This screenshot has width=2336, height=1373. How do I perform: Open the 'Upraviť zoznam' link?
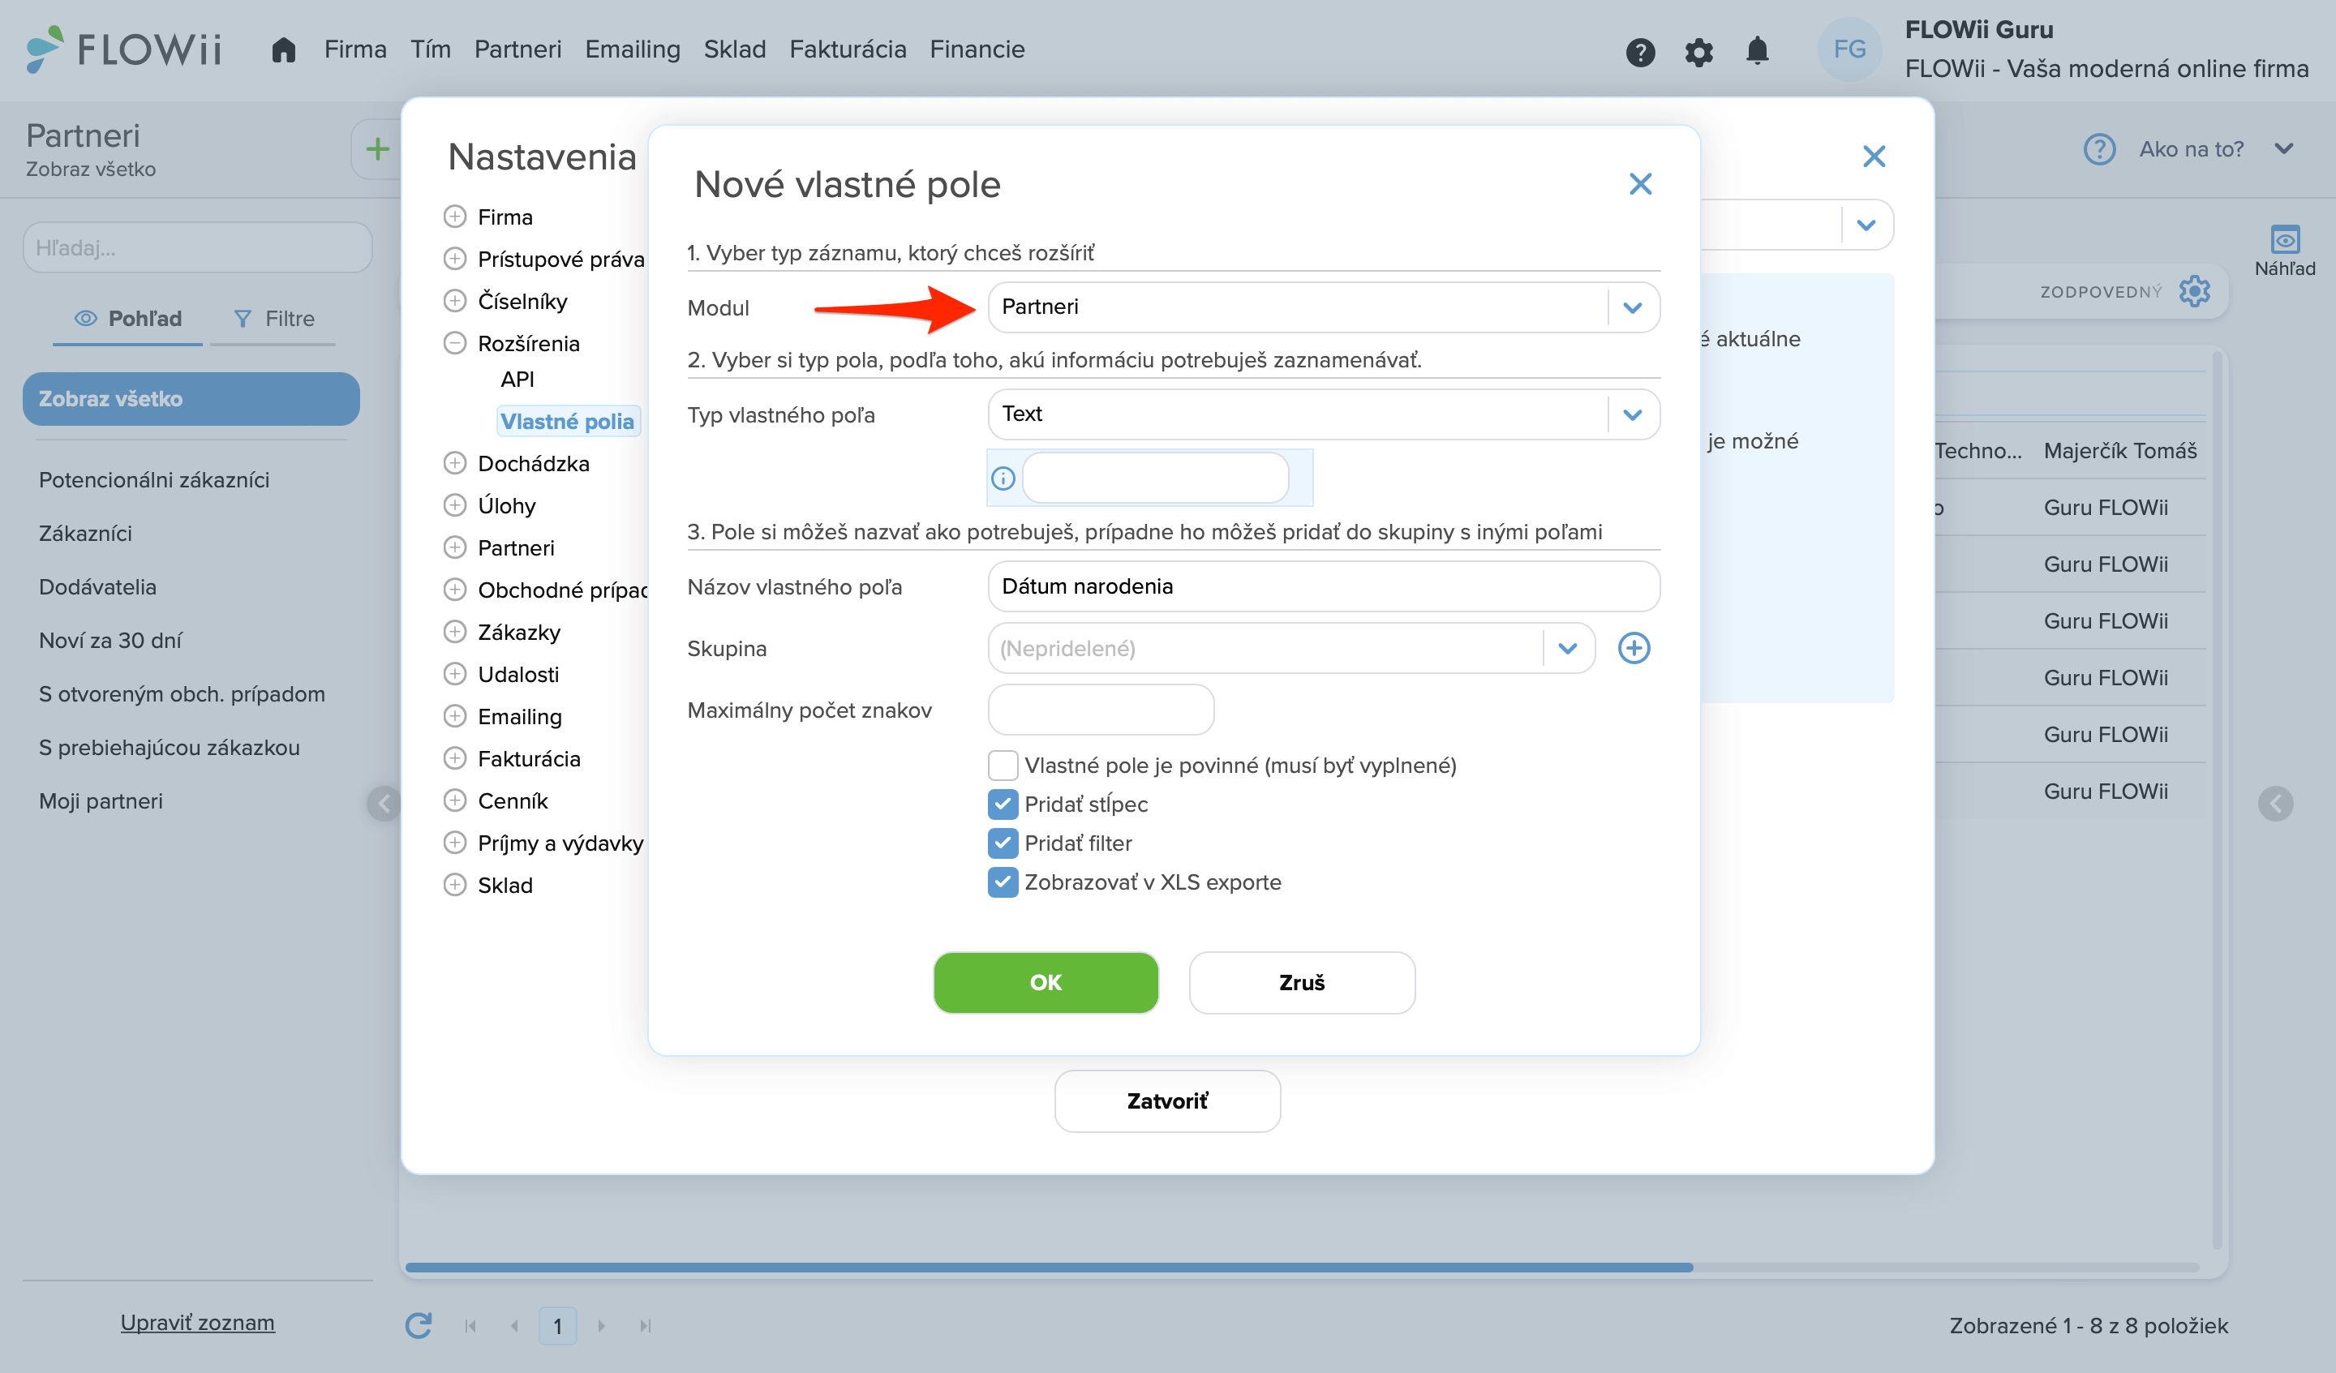tap(197, 1323)
